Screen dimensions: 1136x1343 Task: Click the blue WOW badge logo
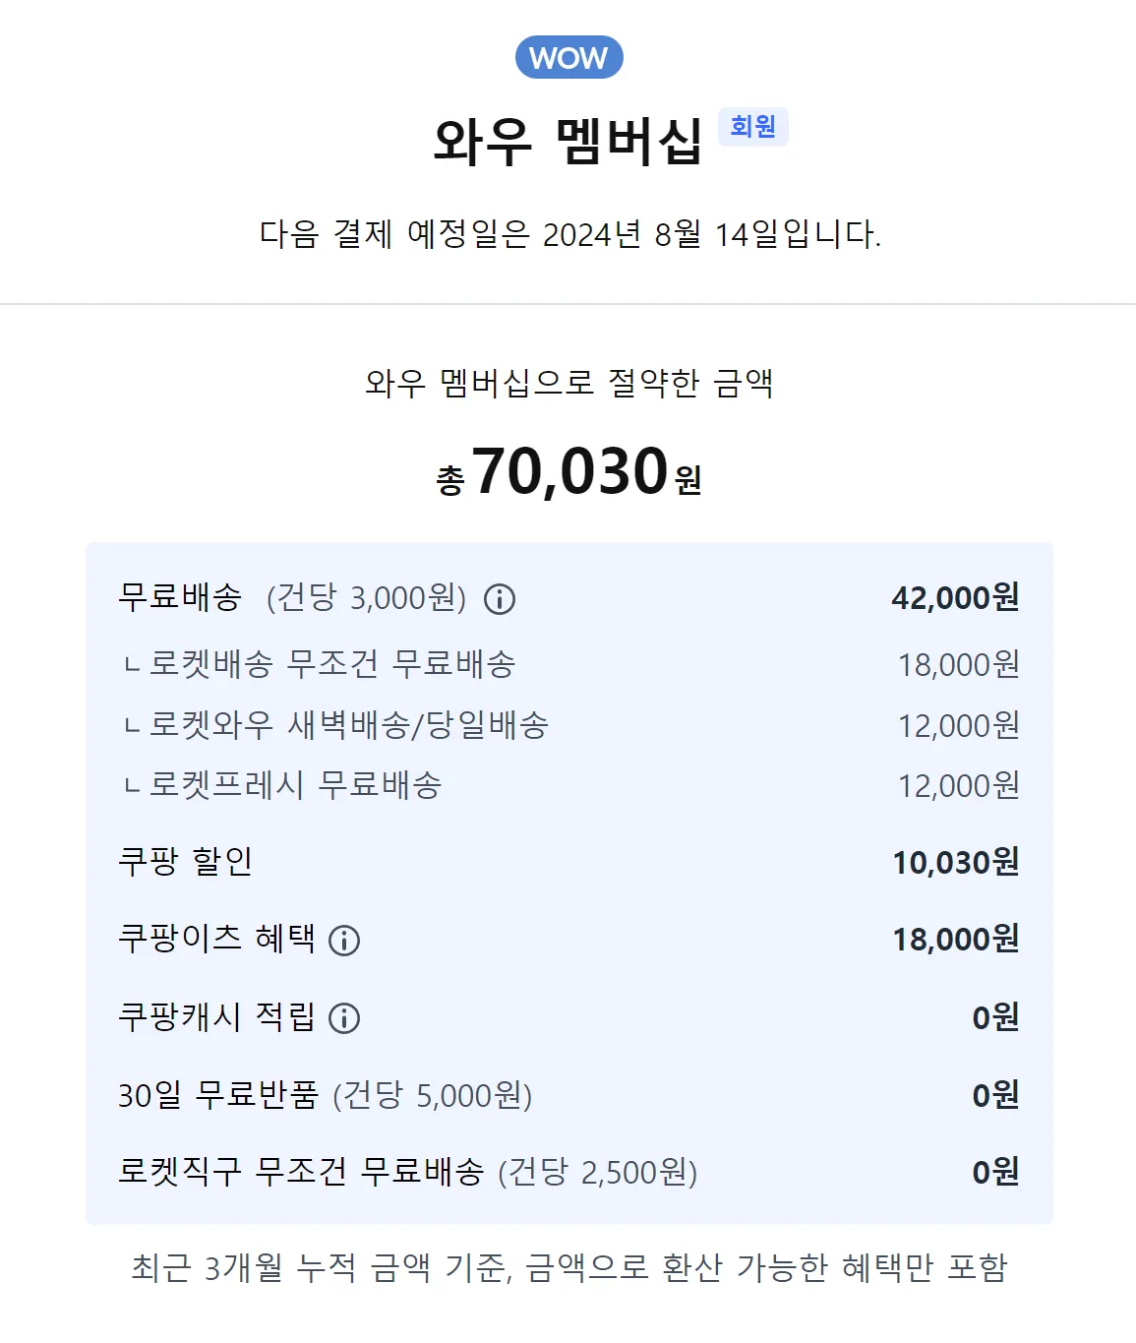[568, 57]
